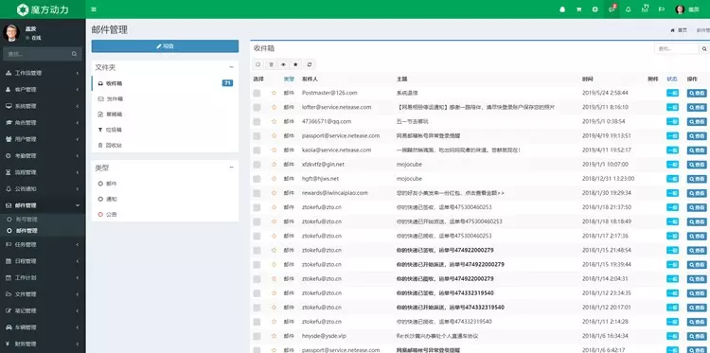This screenshot has height=353, width=710.
Task: Click the home icon in the breadcrumb
Action: pyautogui.click(x=673, y=30)
